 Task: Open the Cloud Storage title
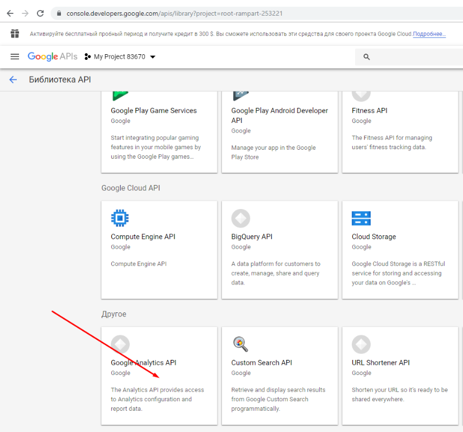point(374,236)
